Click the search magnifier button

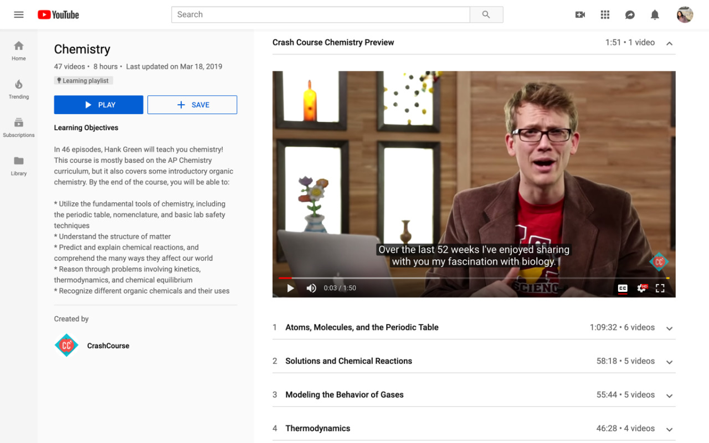point(486,15)
